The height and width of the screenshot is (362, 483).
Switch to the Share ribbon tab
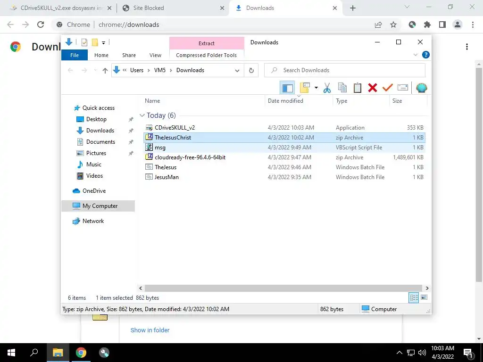click(129, 55)
